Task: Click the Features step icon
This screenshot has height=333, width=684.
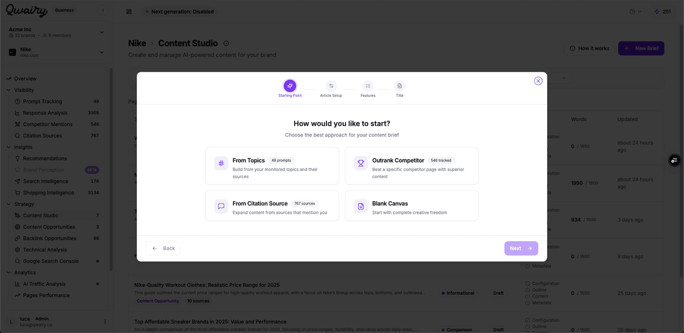Action: 368,86
